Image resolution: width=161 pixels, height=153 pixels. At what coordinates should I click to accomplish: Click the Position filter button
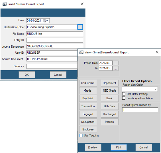tap(109, 122)
